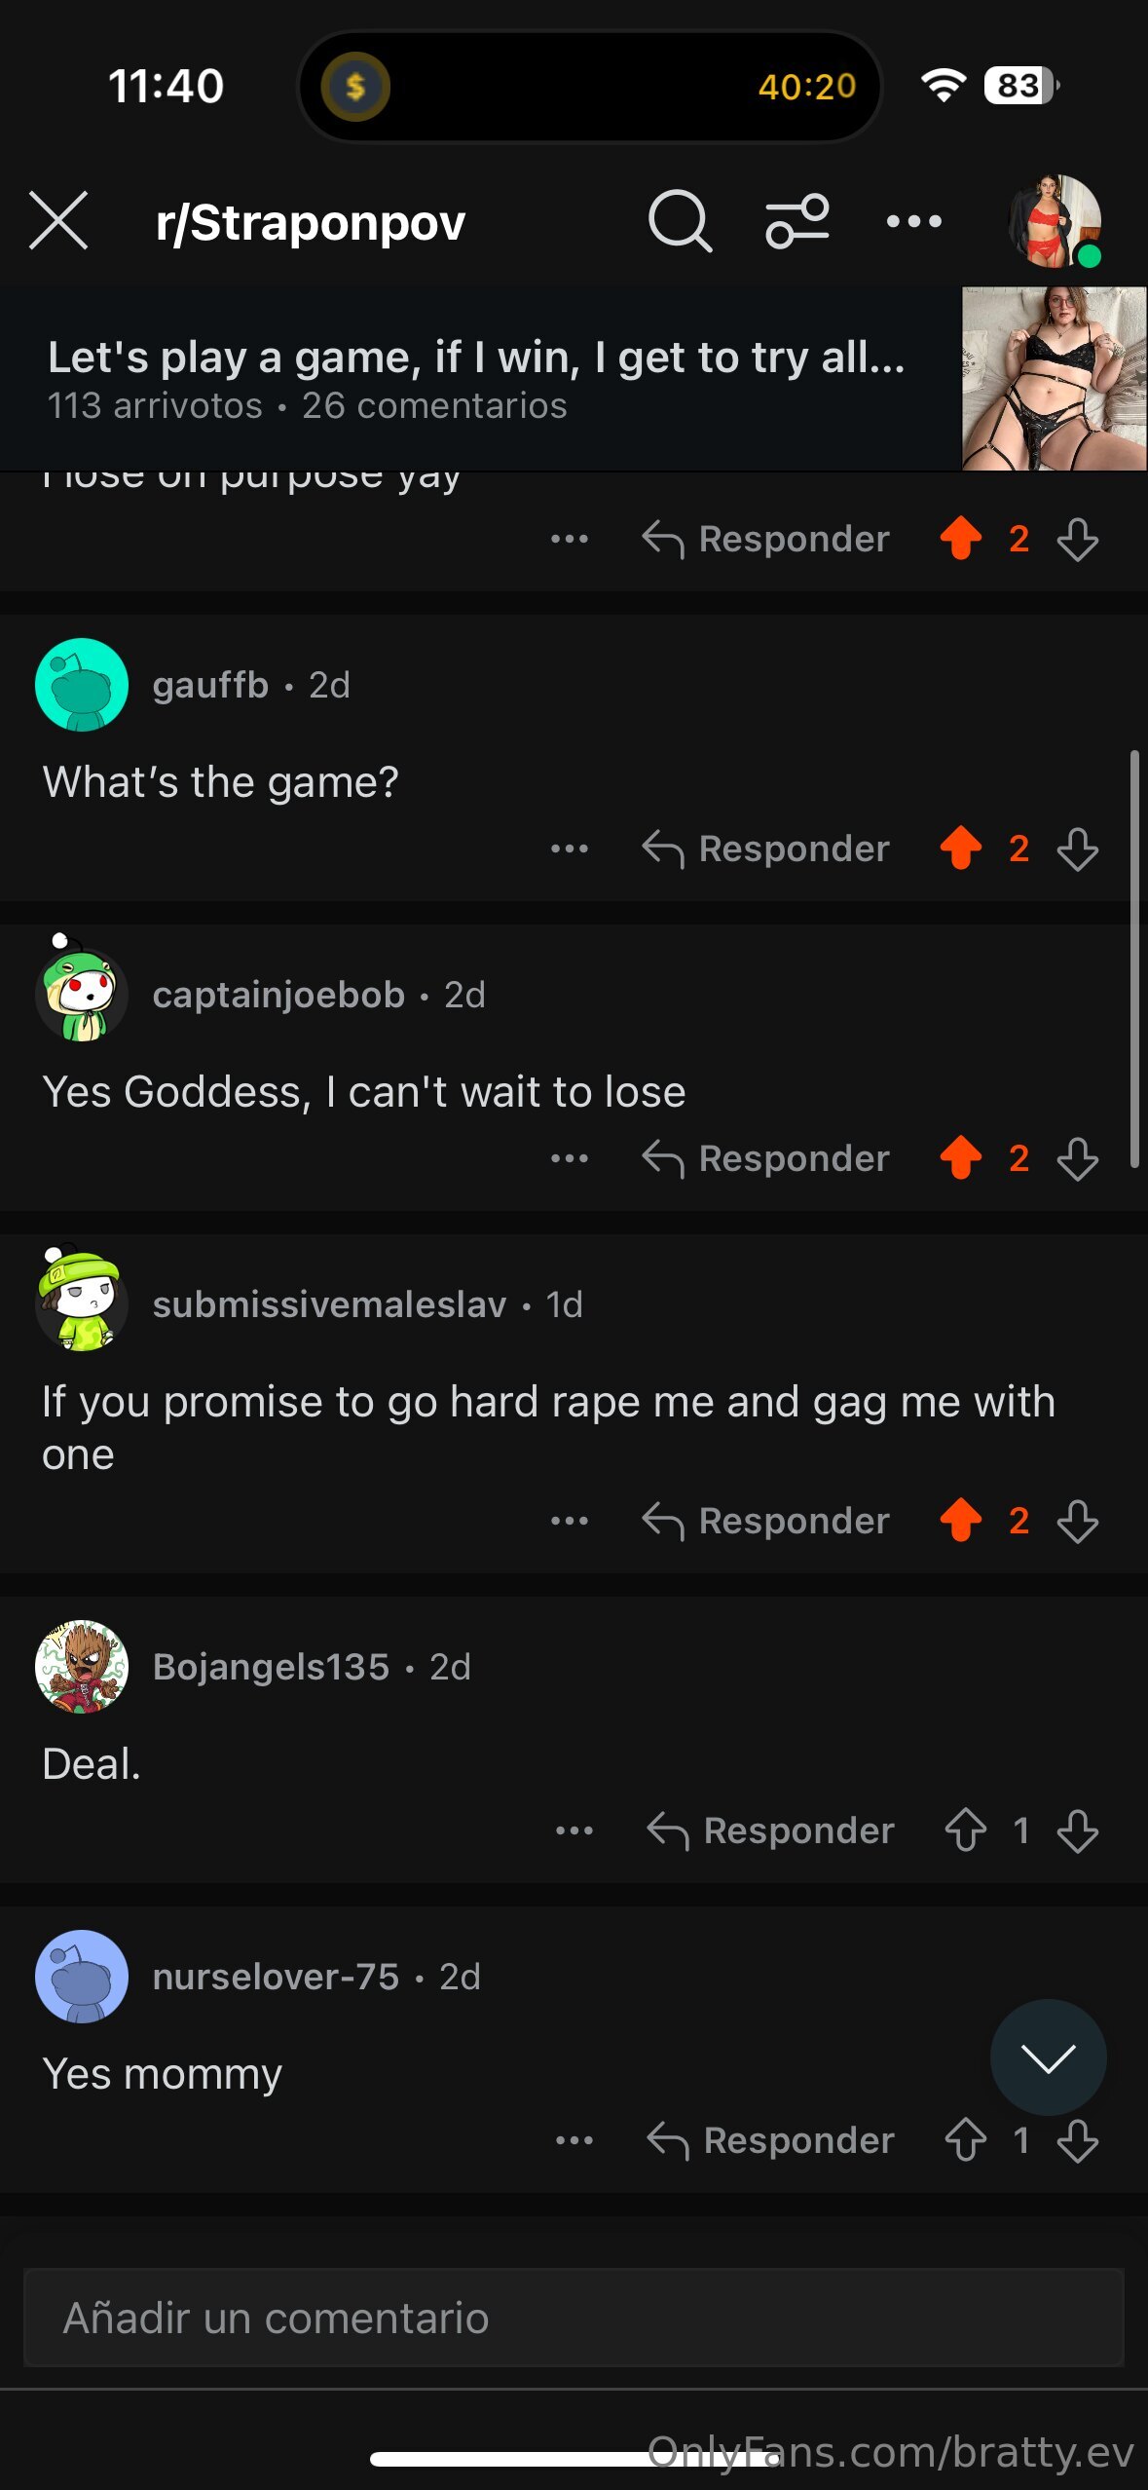The height and width of the screenshot is (2490, 1148).
Task: Open the sort and filter options icon
Action: [796, 222]
